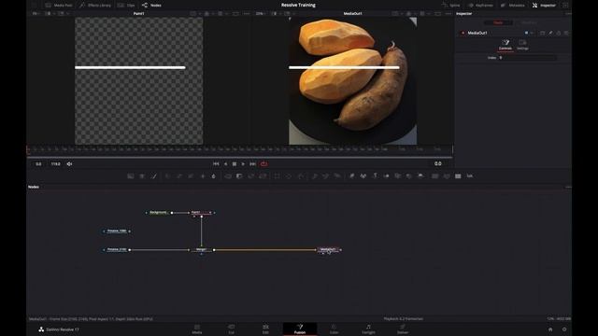Click the Index input field
The image size is (598, 336).
click(527, 58)
